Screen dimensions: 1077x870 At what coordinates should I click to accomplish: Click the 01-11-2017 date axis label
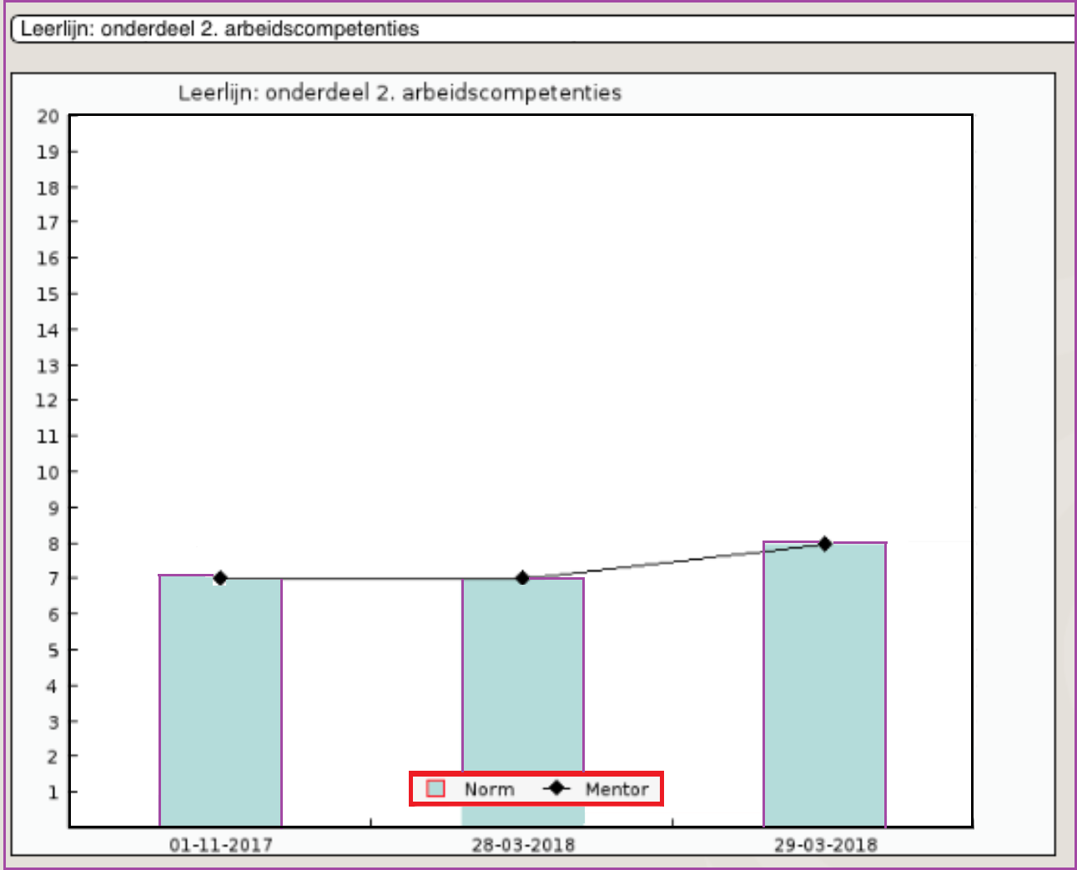click(x=220, y=845)
